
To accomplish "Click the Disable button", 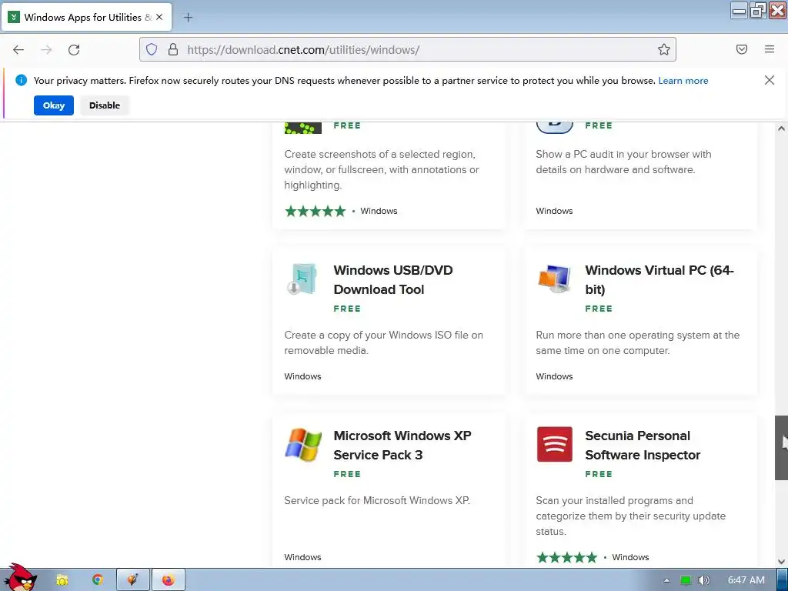I will click(105, 105).
